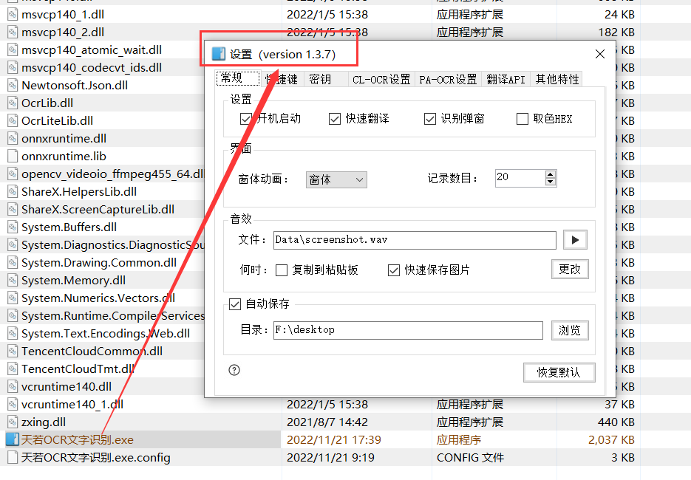Open the 翻译API tab

(x=506, y=80)
